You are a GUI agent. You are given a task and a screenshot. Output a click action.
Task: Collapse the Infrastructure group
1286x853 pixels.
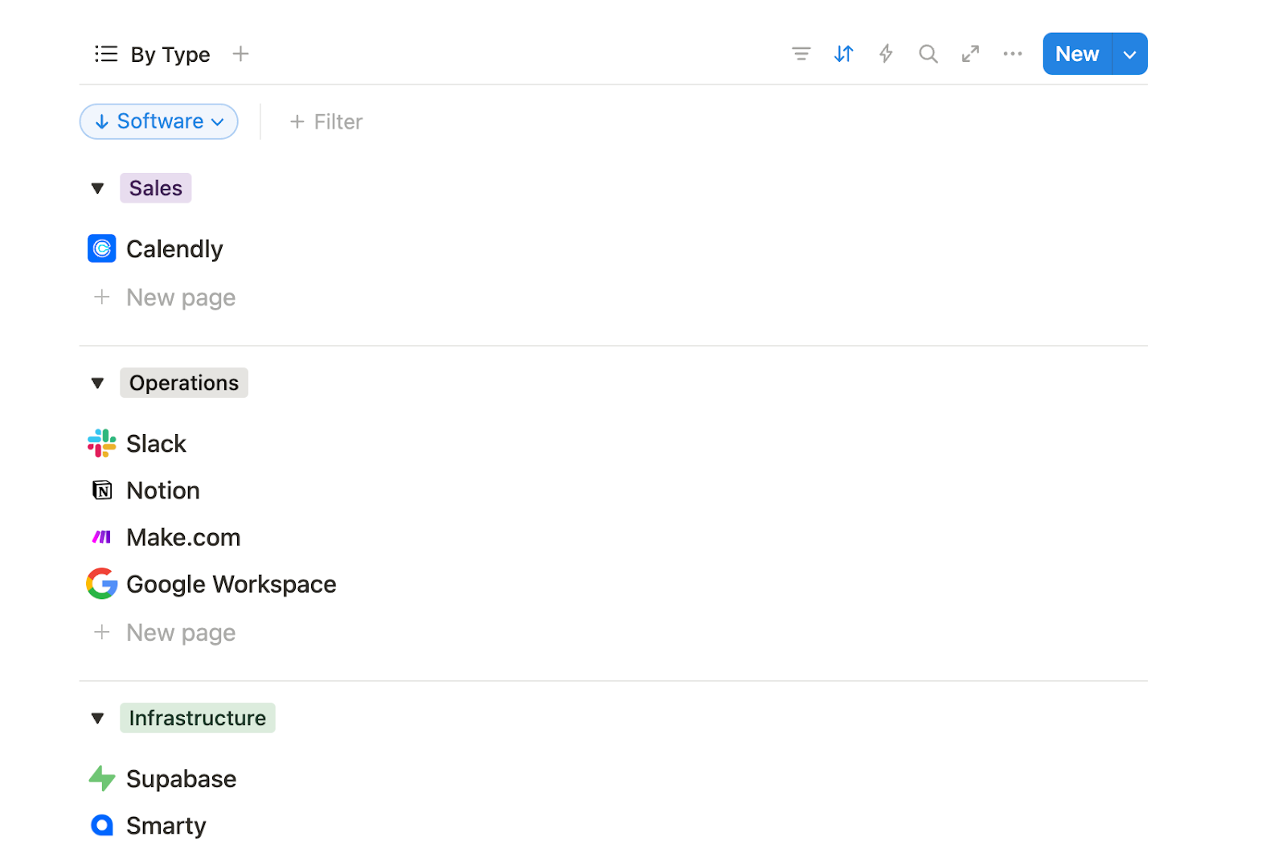coord(98,718)
